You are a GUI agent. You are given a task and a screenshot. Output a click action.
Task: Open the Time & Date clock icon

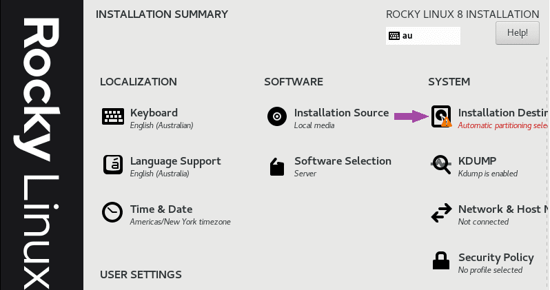112,212
